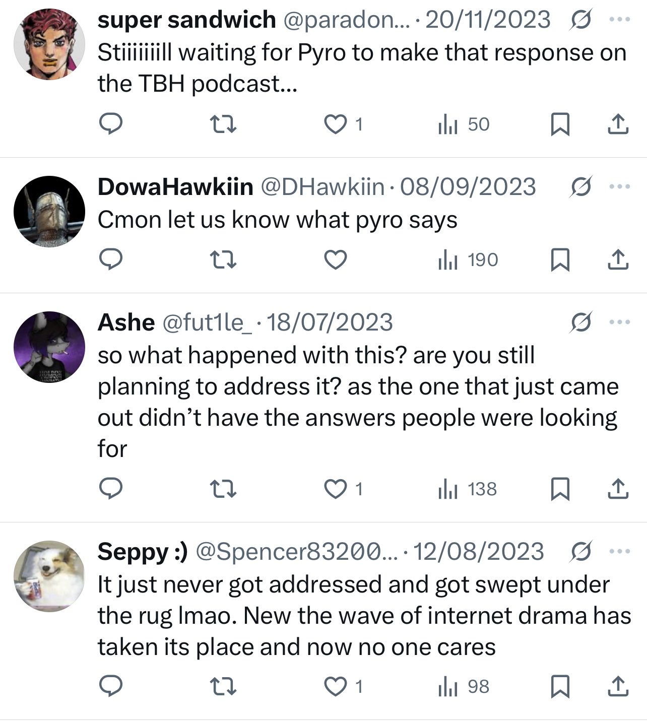This screenshot has width=647, height=722.
Task: Open more options for super sandwich's tweet
Action: pyautogui.click(x=619, y=20)
